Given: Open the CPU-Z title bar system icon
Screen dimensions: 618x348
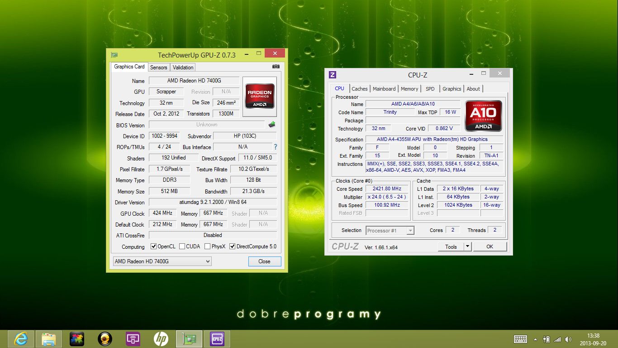Looking at the screenshot, I should coord(333,75).
